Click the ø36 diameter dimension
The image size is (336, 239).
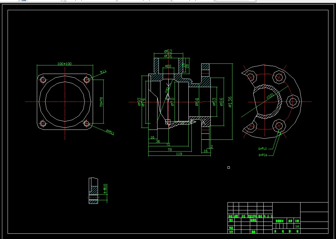click(168, 56)
